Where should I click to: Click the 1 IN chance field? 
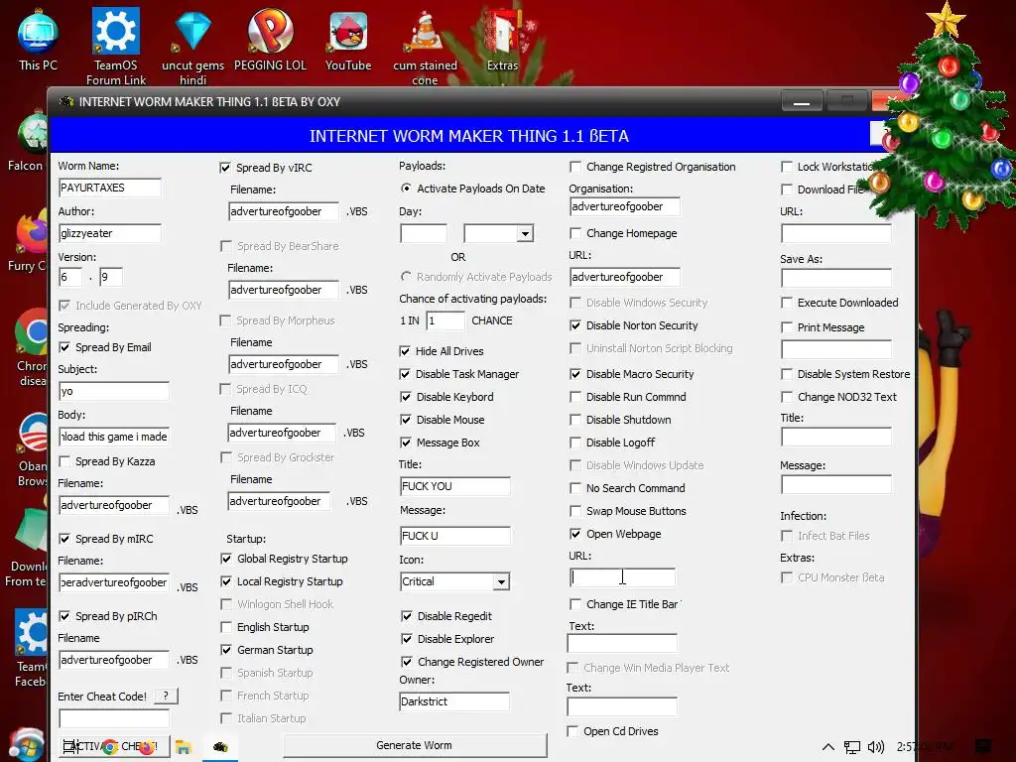click(445, 320)
